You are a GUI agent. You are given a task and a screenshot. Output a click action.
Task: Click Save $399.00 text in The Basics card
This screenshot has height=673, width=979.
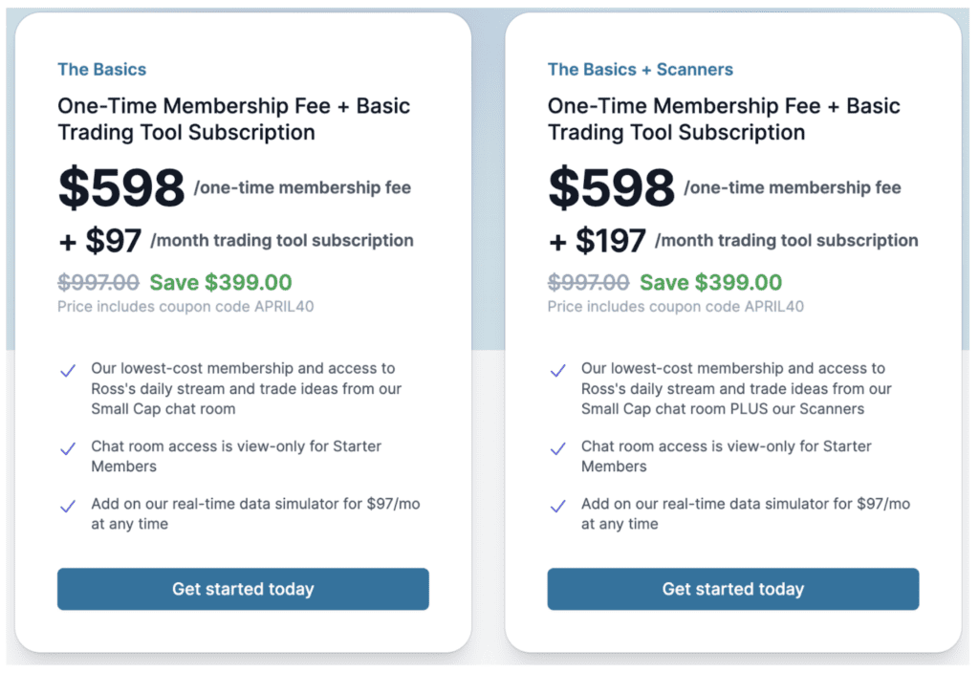pyautogui.click(x=221, y=283)
